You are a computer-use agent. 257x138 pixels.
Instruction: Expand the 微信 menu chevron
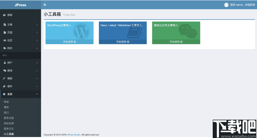click(x=37, y=71)
